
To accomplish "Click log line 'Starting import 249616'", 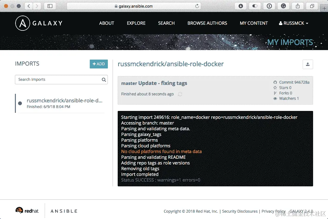I will tap(209, 117).
